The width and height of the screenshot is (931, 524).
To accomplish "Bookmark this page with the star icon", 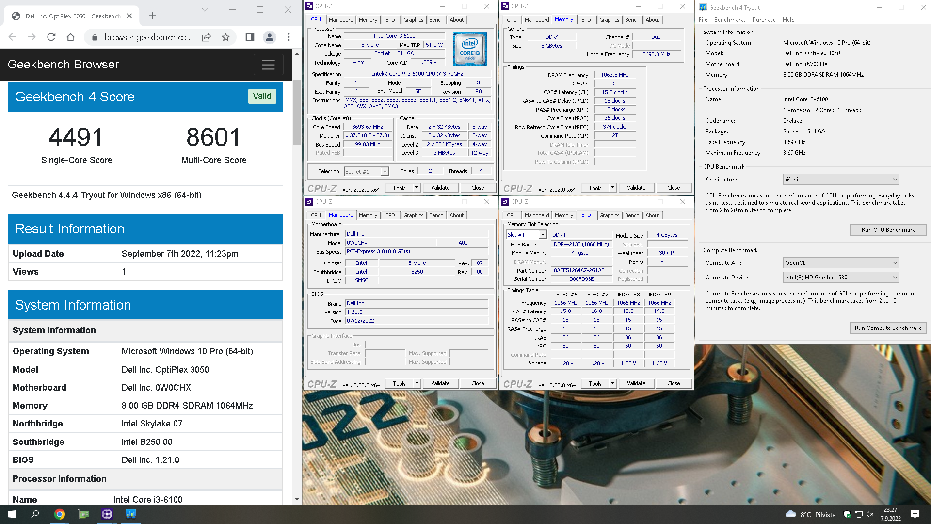I will pos(225,37).
